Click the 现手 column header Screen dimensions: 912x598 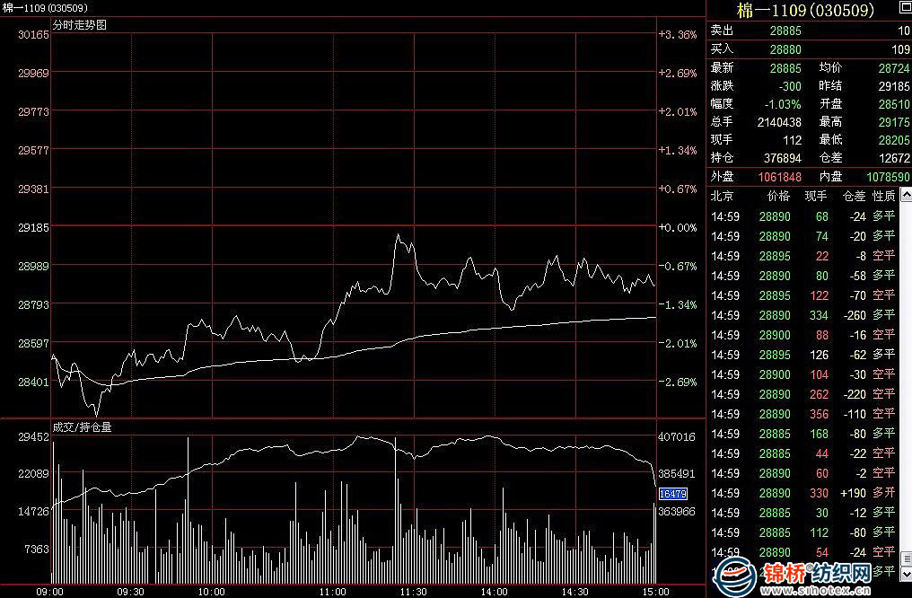(x=816, y=195)
